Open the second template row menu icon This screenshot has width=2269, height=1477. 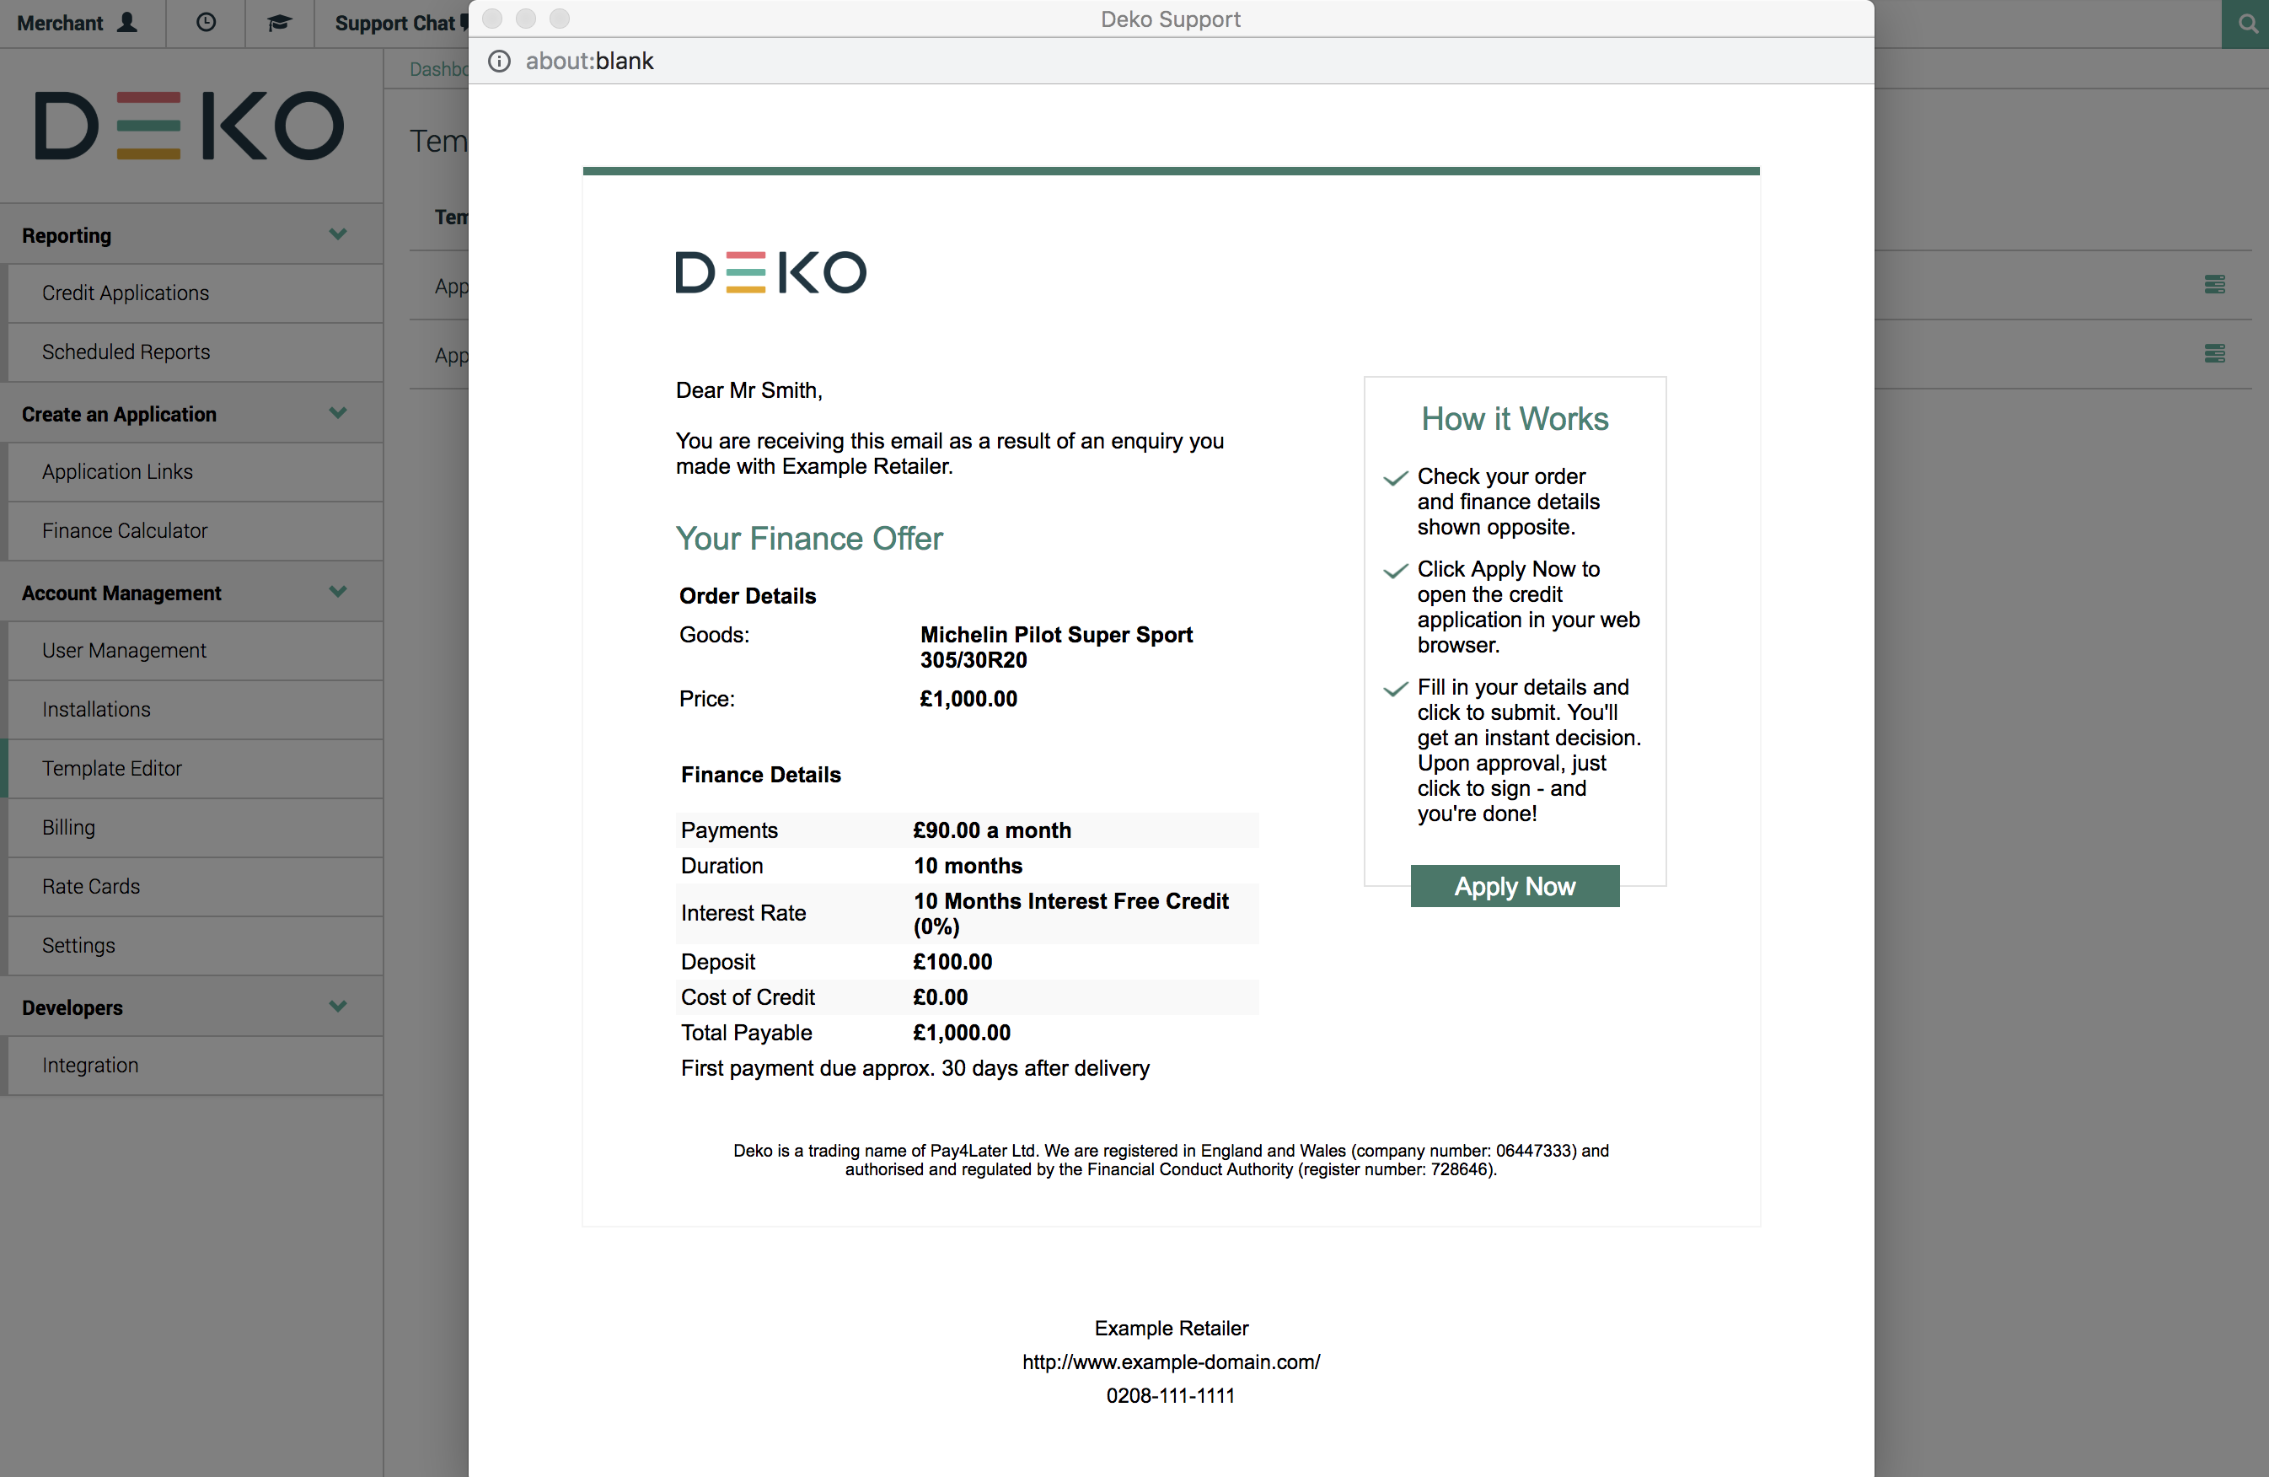pyautogui.click(x=2213, y=354)
